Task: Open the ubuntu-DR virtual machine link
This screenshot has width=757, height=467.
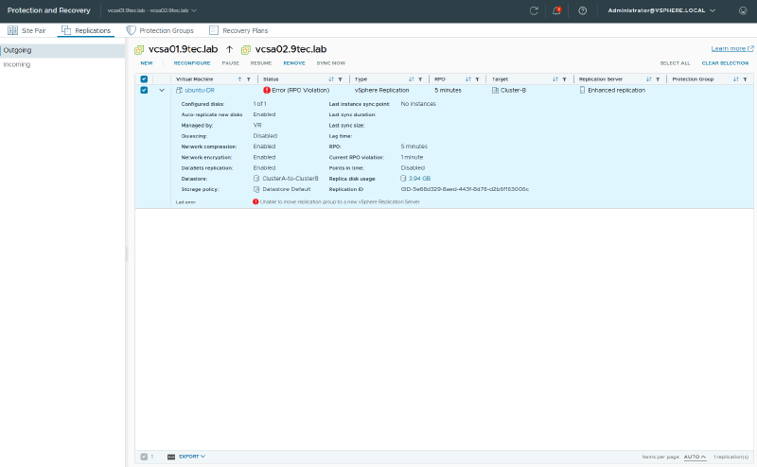Action: [200, 90]
